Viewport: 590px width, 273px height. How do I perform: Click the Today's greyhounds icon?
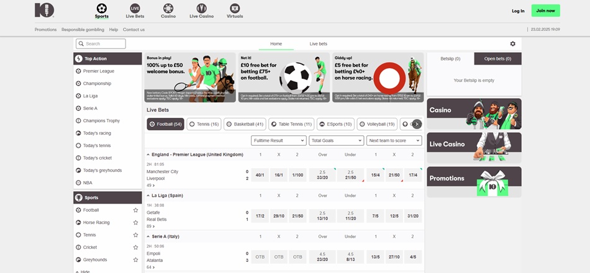78,171
